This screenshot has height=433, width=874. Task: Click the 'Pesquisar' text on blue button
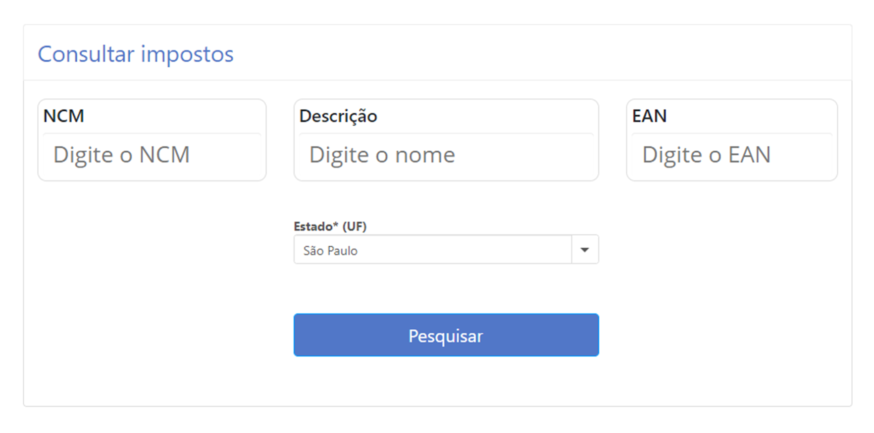[445, 336]
